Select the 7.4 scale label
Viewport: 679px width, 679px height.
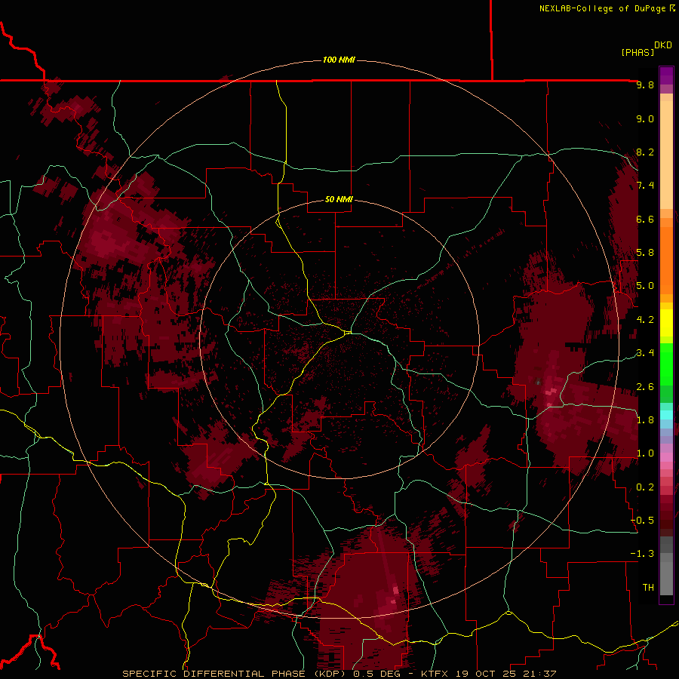645,186
